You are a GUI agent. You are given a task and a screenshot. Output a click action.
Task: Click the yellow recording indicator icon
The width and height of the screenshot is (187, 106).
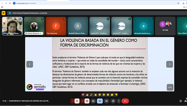coord(3,13)
